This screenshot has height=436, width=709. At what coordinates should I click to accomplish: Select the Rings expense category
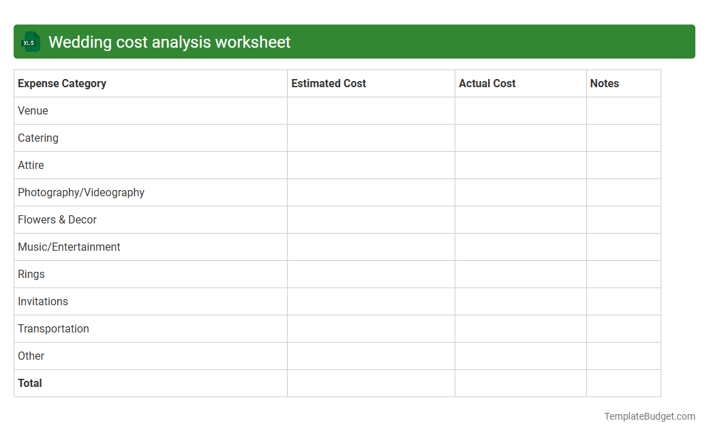31,274
